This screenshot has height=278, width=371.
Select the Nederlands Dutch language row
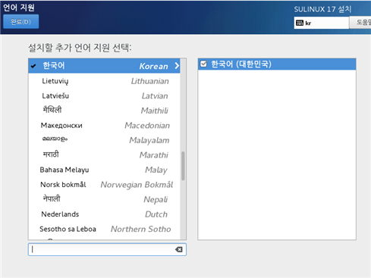[x=104, y=214]
